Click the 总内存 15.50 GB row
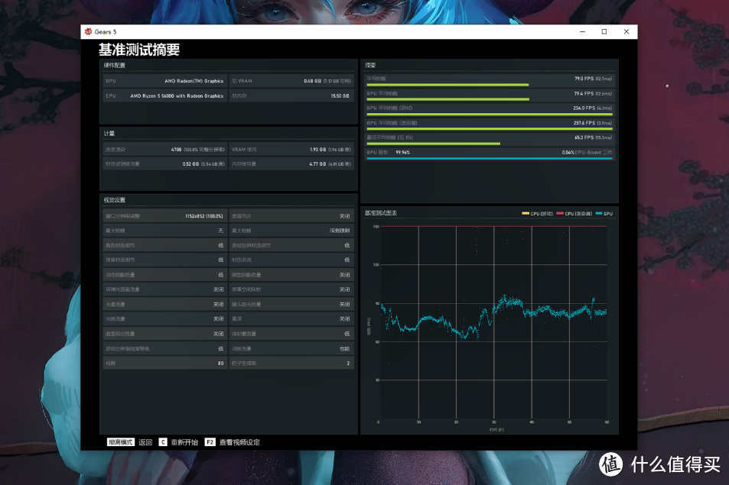 (x=291, y=95)
